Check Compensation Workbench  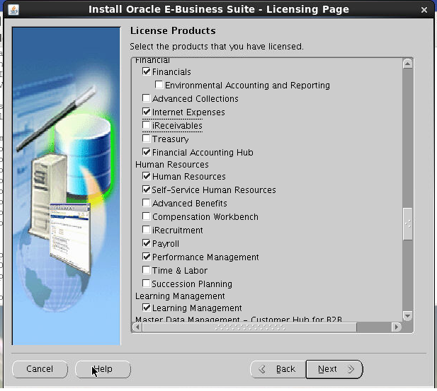pyautogui.click(x=147, y=216)
